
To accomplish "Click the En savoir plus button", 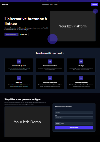I will pyautogui.click(x=24, y=34).
